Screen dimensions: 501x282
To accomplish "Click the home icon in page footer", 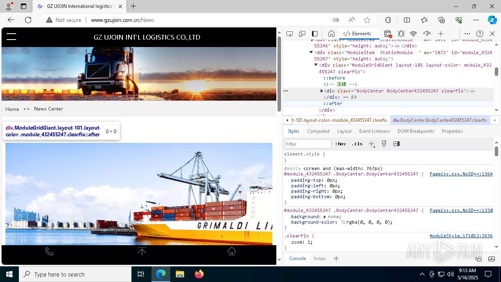I will (232, 251).
